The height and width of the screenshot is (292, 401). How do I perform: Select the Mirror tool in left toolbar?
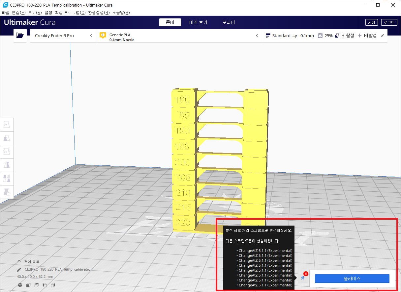[7, 165]
